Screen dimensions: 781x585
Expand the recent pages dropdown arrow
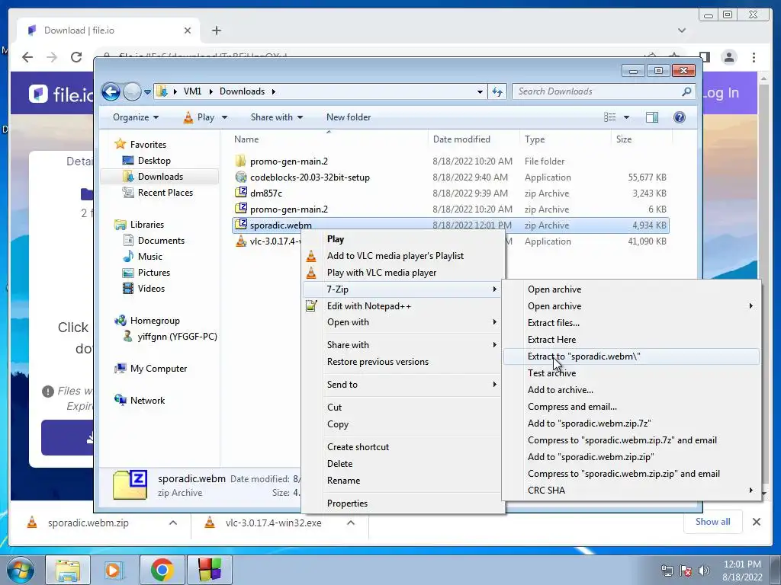(x=147, y=92)
